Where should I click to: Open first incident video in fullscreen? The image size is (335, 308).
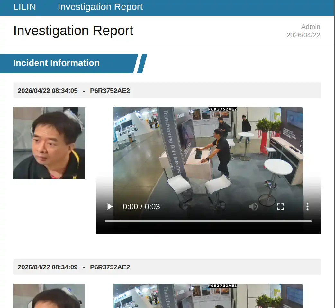pos(280,206)
